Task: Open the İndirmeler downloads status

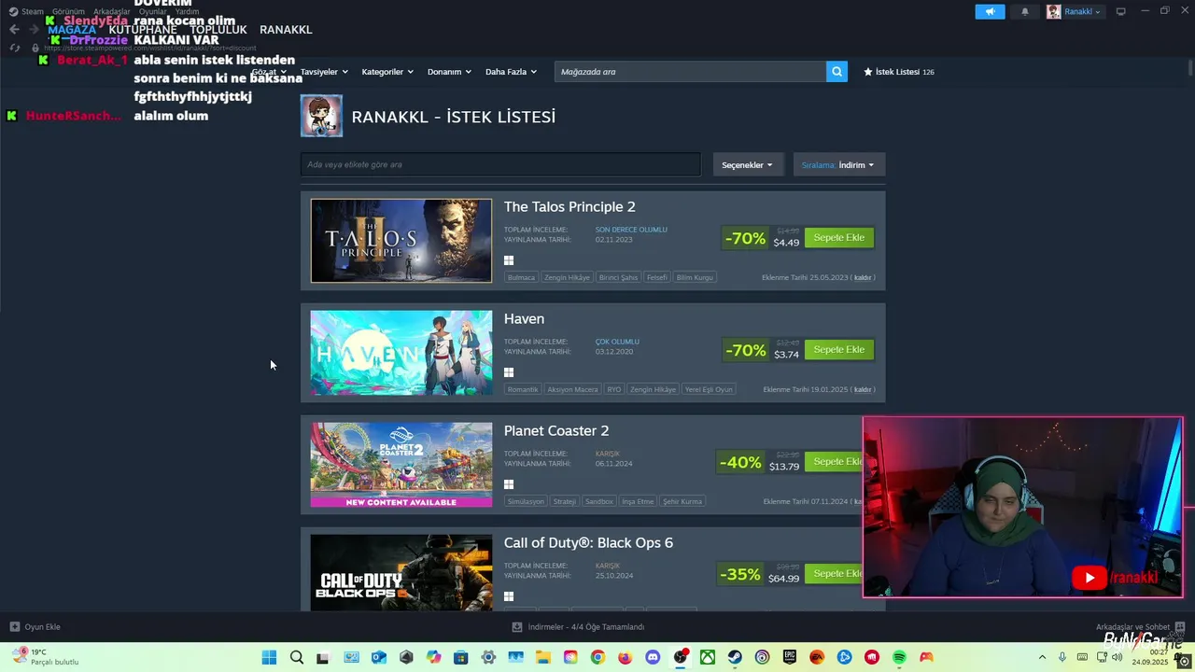Action: (579, 626)
